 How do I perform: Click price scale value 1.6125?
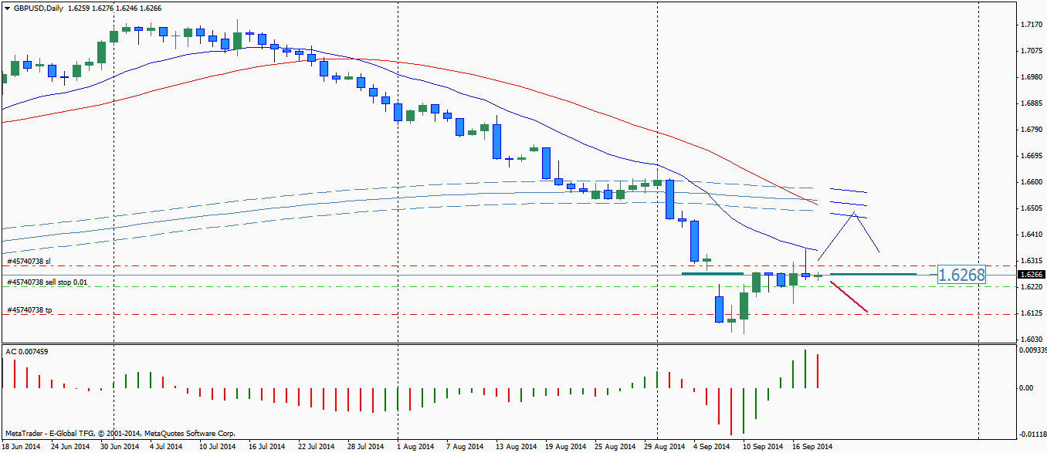[x=1032, y=313]
